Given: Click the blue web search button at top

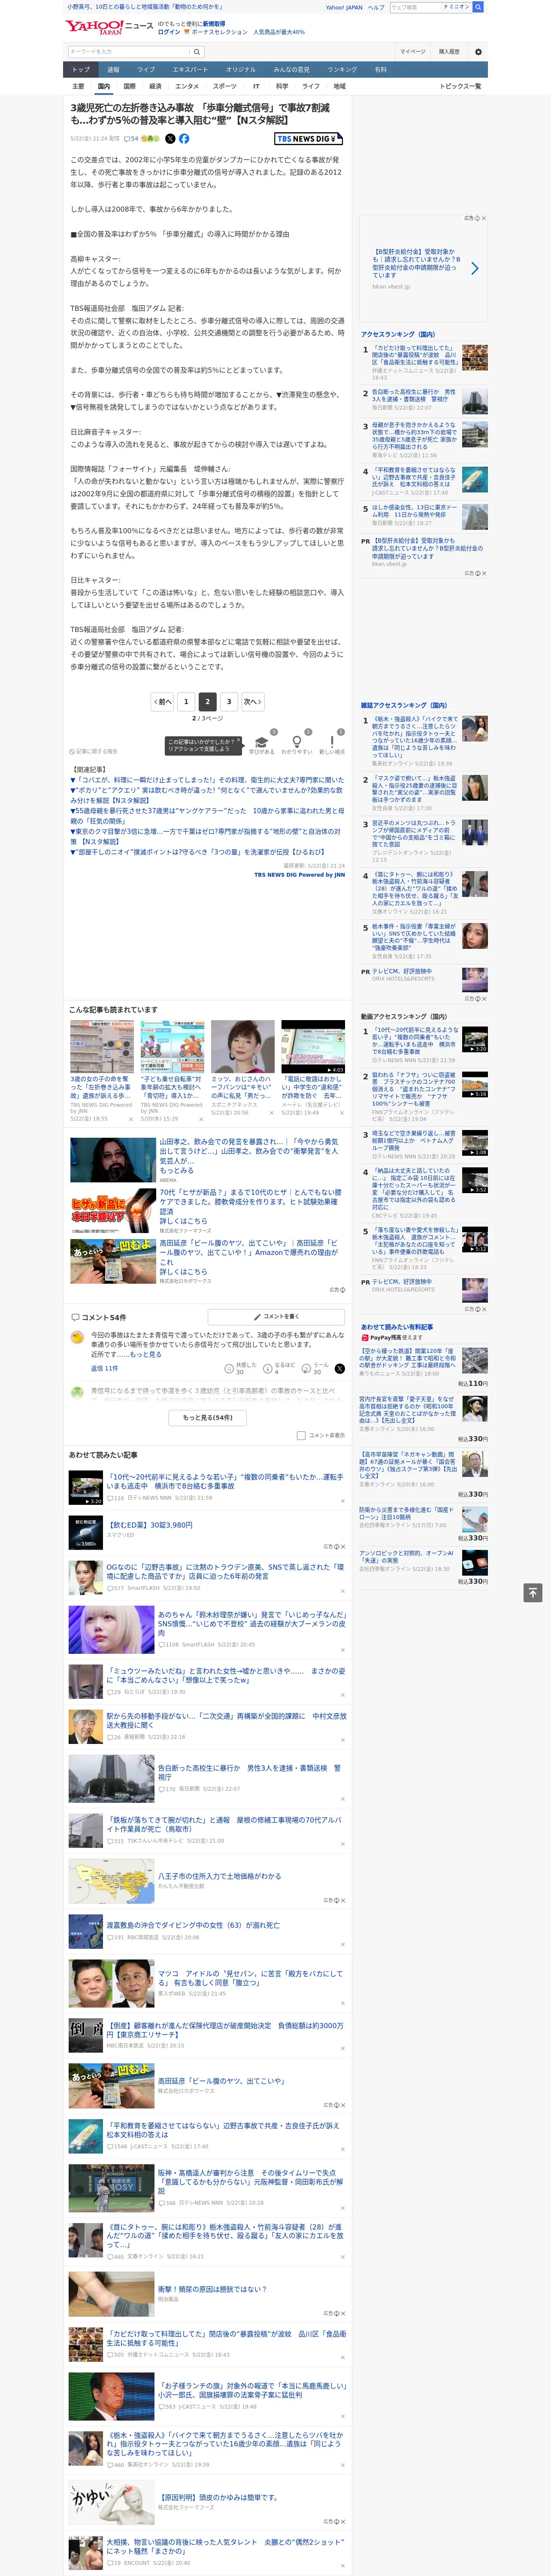Looking at the screenshot, I should [x=477, y=7].
